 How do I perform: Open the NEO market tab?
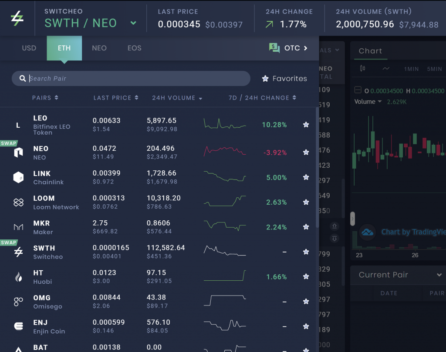tap(99, 48)
